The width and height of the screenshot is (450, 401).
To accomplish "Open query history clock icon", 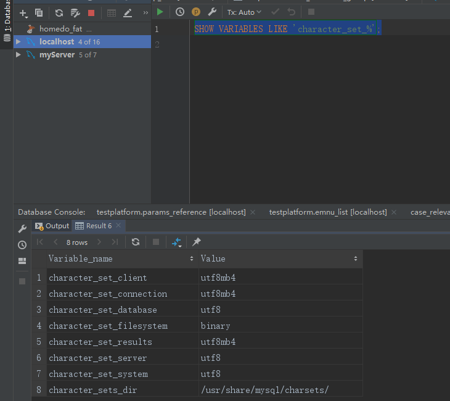I will pyautogui.click(x=180, y=12).
